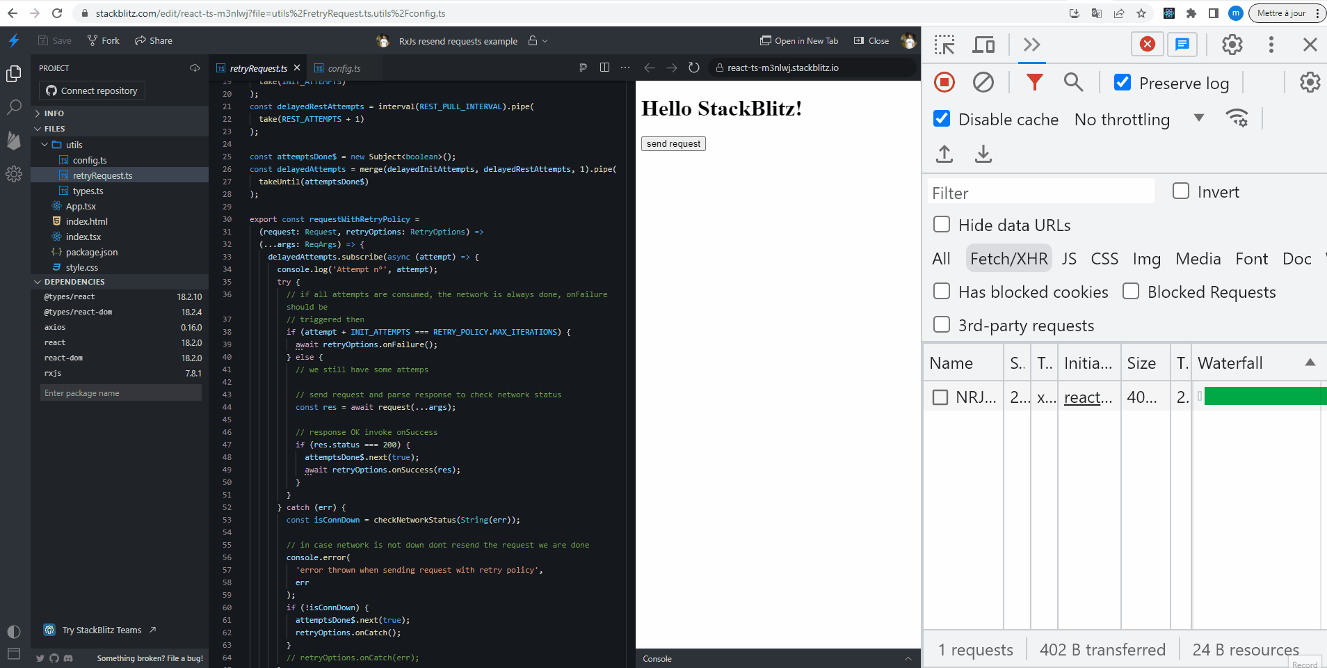The height and width of the screenshot is (668, 1327).
Task: Click the Enter package name field
Action: (x=121, y=393)
